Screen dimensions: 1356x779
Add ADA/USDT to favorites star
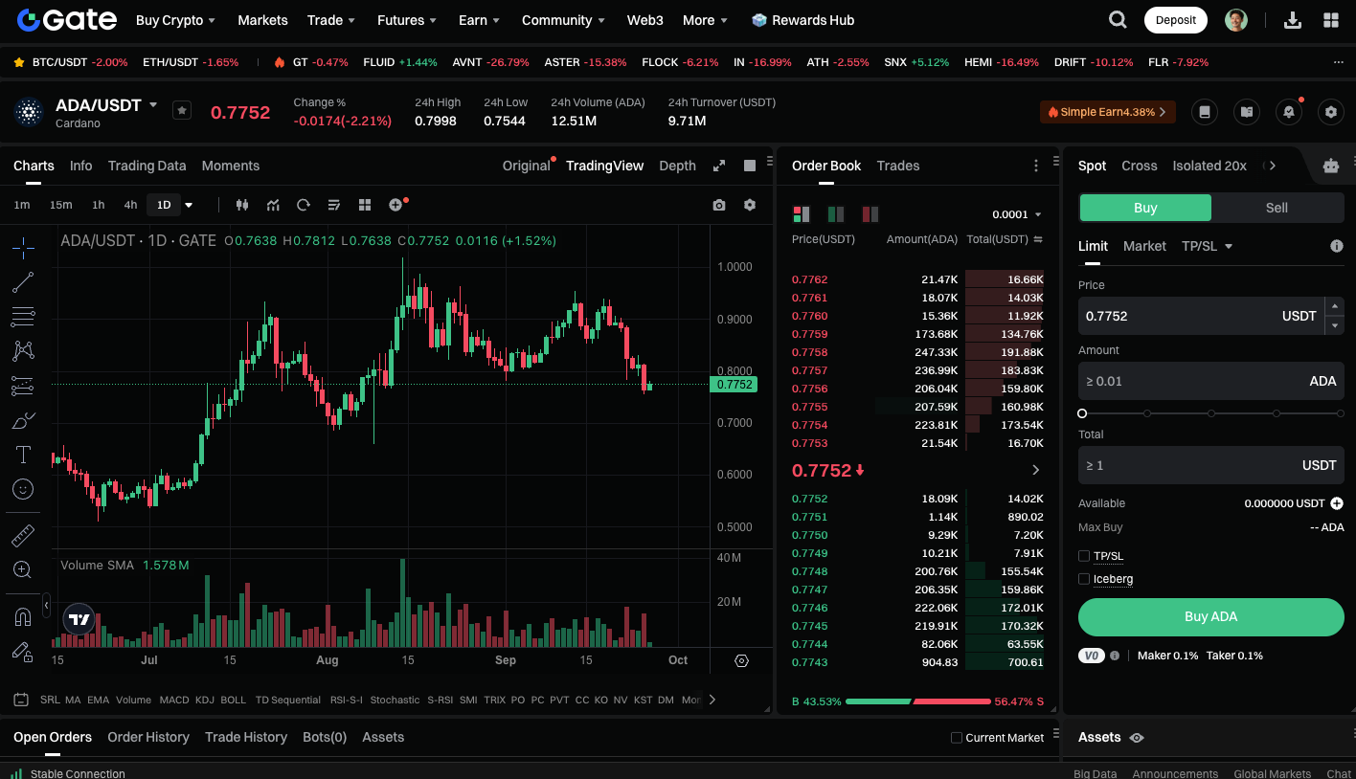click(182, 110)
